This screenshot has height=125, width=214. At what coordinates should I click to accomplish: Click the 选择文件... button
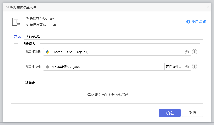pyautogui.click(x=173, y=67)
